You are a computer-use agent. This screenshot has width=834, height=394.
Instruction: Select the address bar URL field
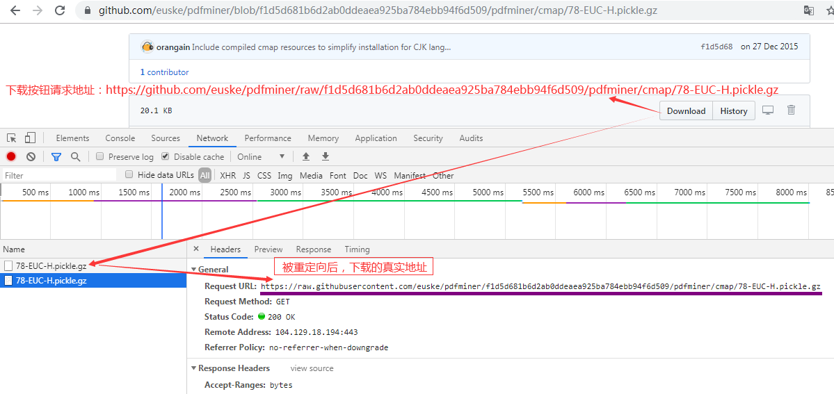378,10
